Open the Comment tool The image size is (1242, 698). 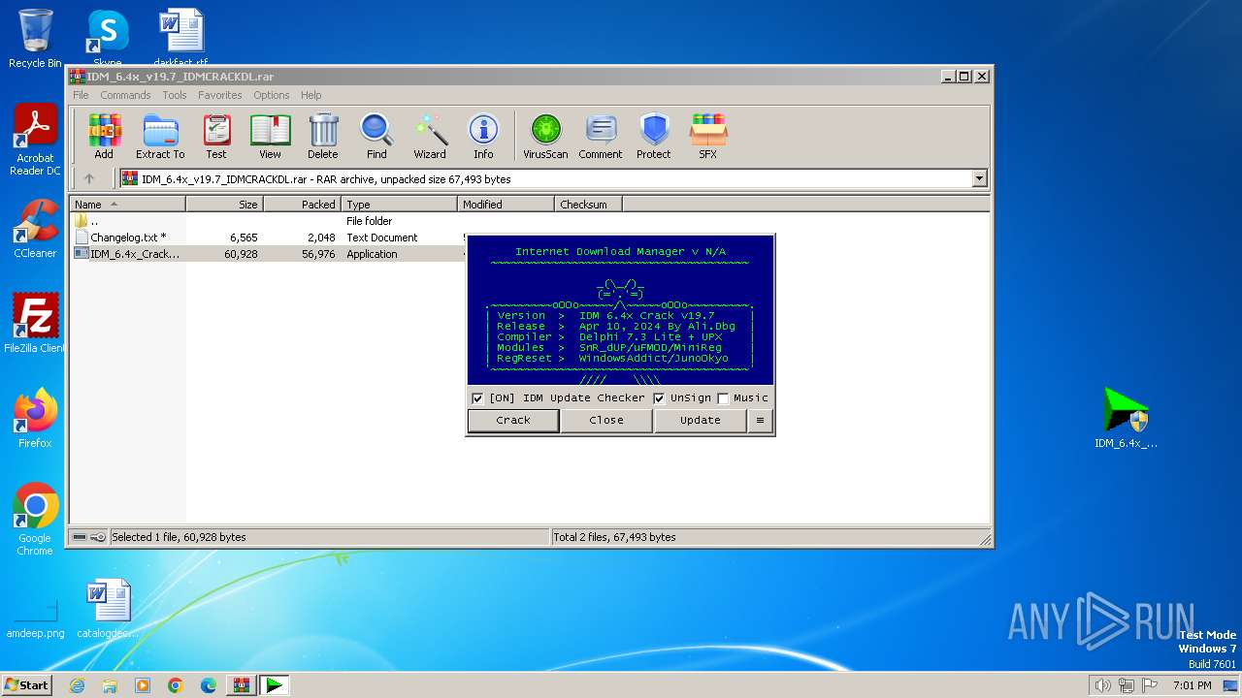tap(601, 137)
